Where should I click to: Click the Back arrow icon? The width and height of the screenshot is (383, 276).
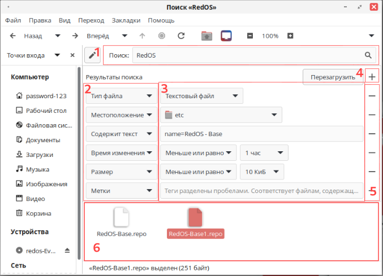point(12,36)
